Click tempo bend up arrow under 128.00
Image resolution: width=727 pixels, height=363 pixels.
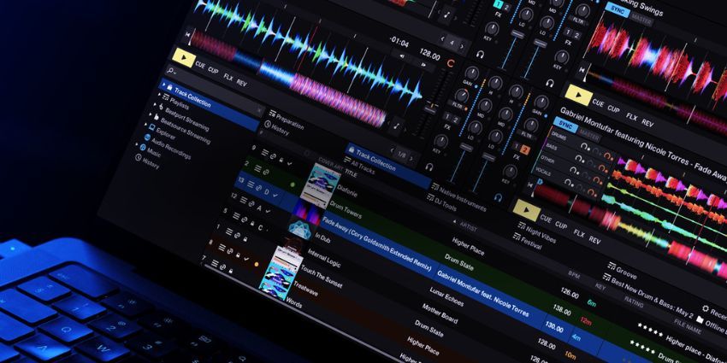(423, 65)
